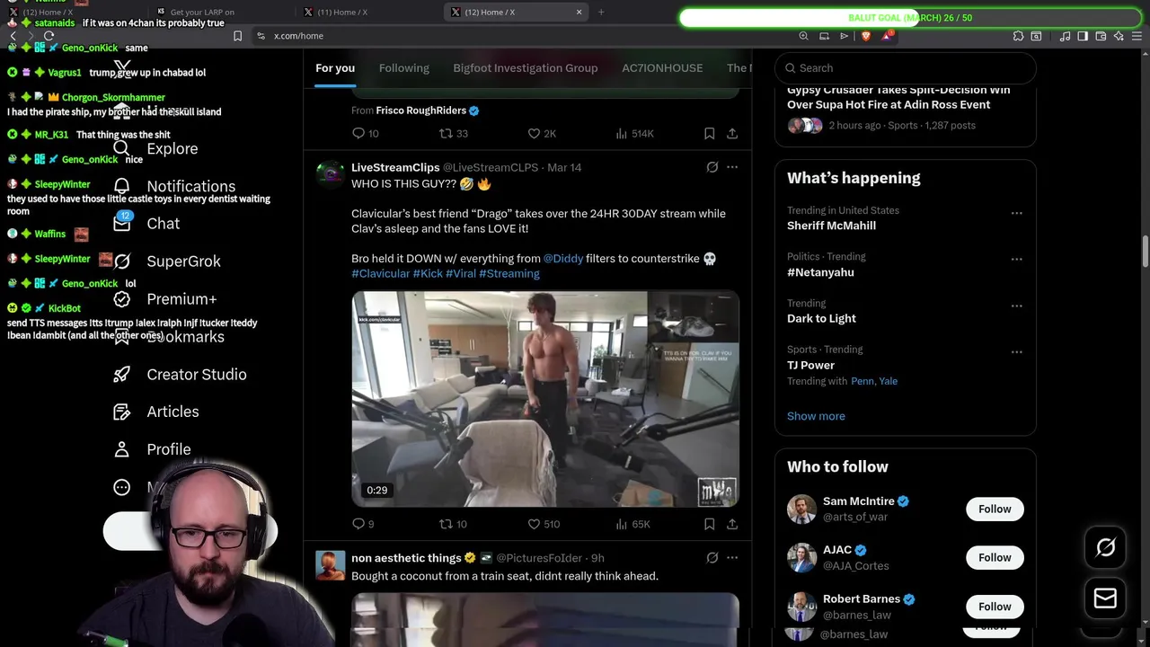Open Articles in the sidebar

tap(155, 412)
